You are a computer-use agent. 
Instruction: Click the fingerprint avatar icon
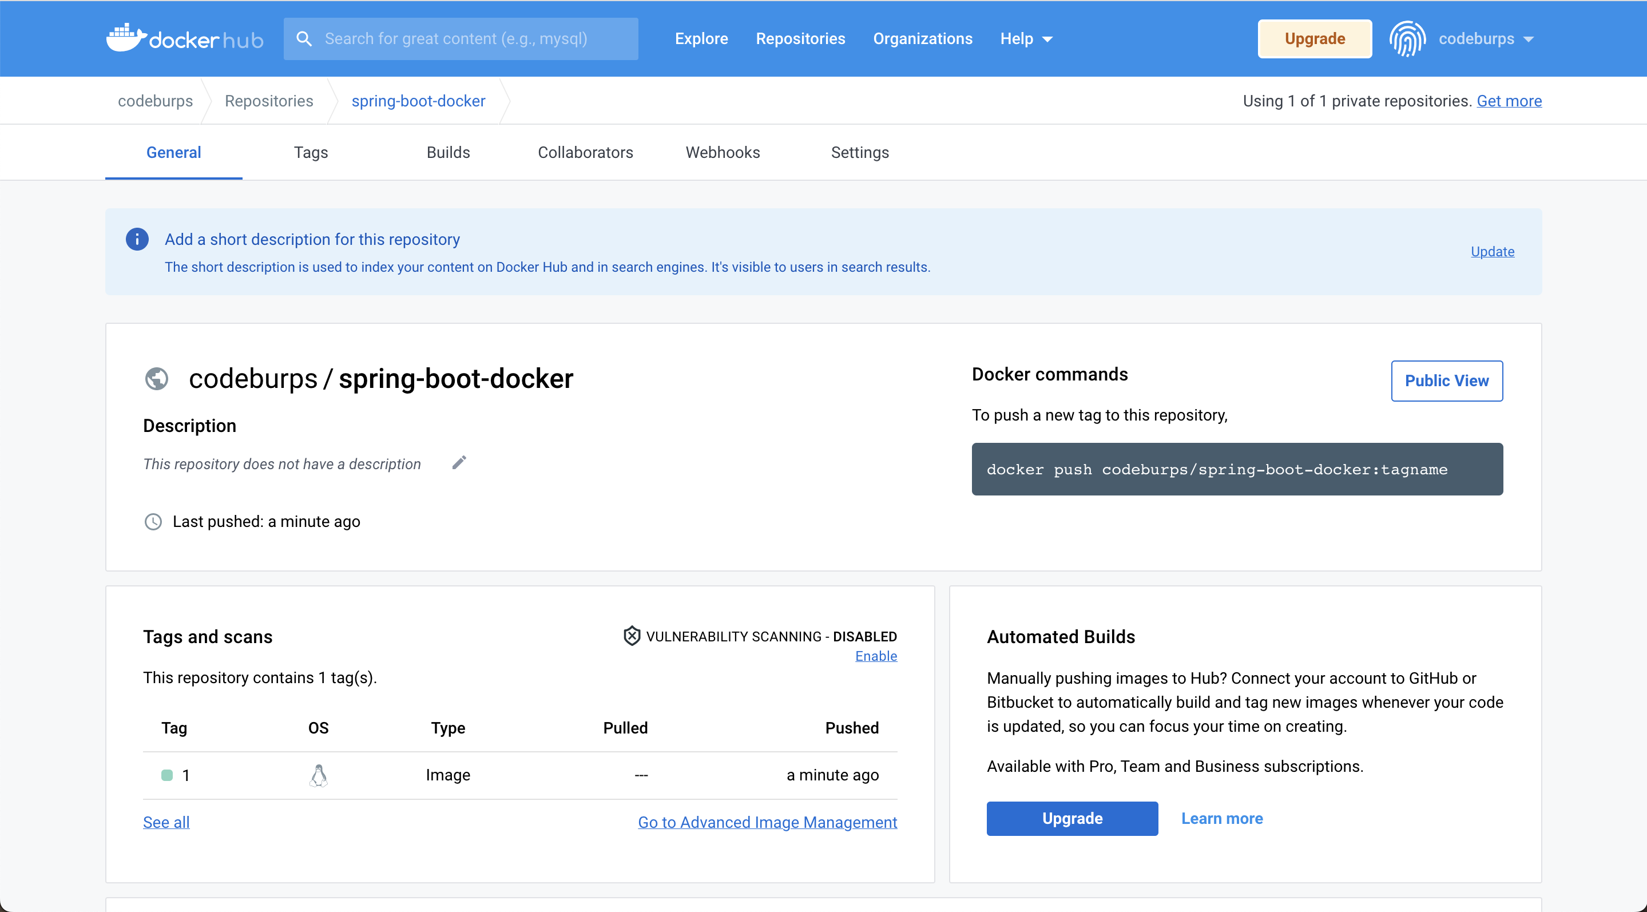point(1407,39)
